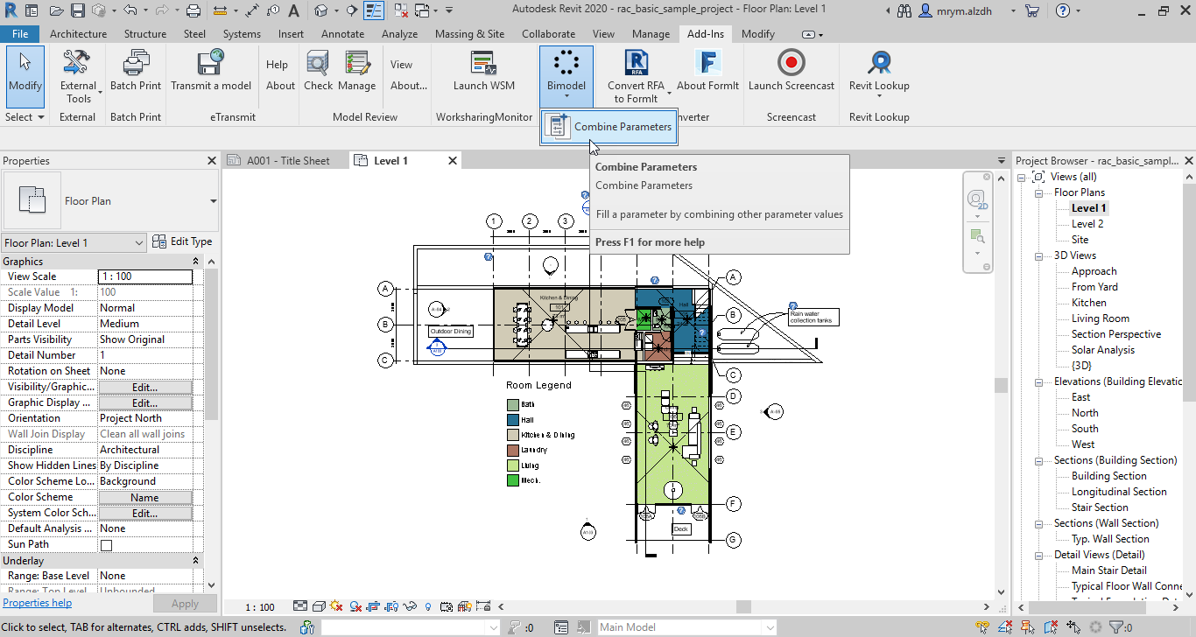Screen dimensions: 1196x637
Task: Toggle select links in status bar
Action: 982,626
